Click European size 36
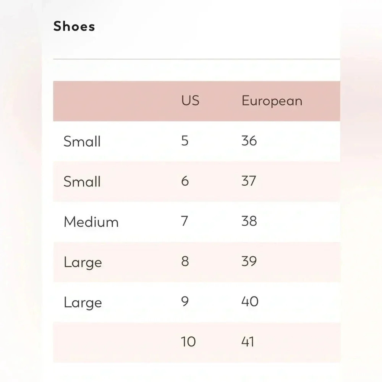The height and width of the screenshot is (382, 382). [x=249, y=141]
